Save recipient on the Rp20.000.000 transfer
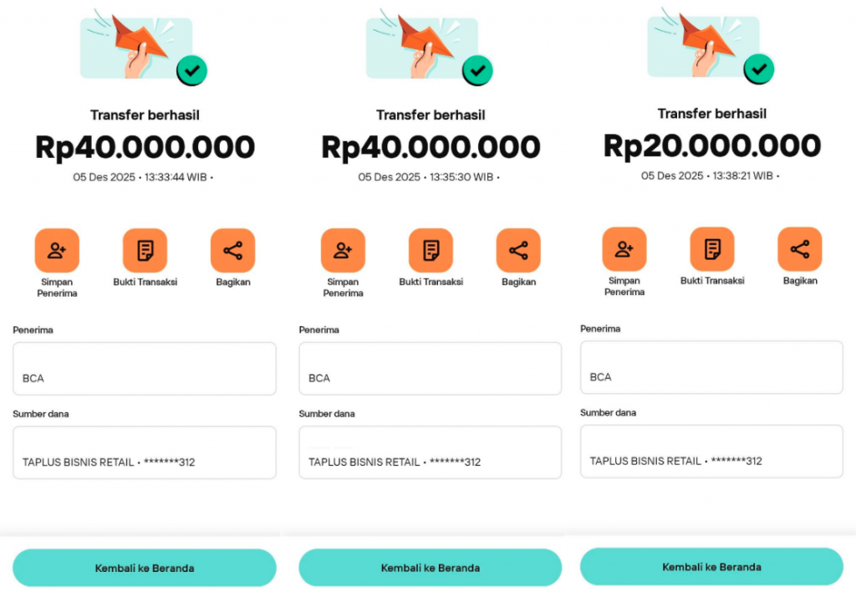 [624, 249]
